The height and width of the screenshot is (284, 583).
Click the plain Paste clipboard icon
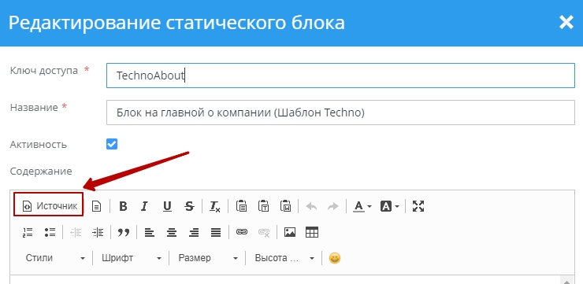click(x=242, y=206)
